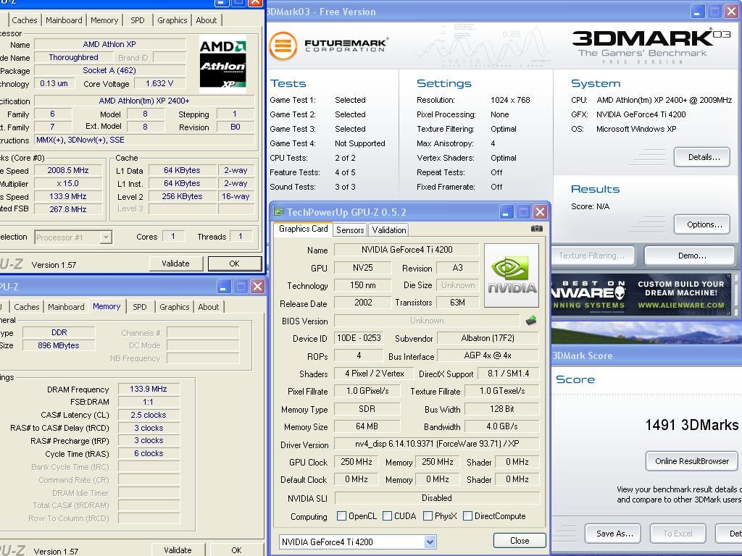Click the Code Name Thoroughbred field
Image resolution: width=742 pixels, height=556 pixels.
click(73, 58)
